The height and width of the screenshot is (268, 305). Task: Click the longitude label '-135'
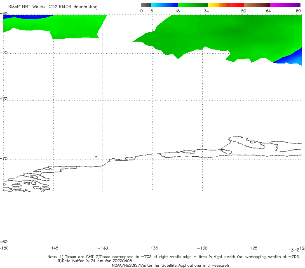[x=152, y=248]
